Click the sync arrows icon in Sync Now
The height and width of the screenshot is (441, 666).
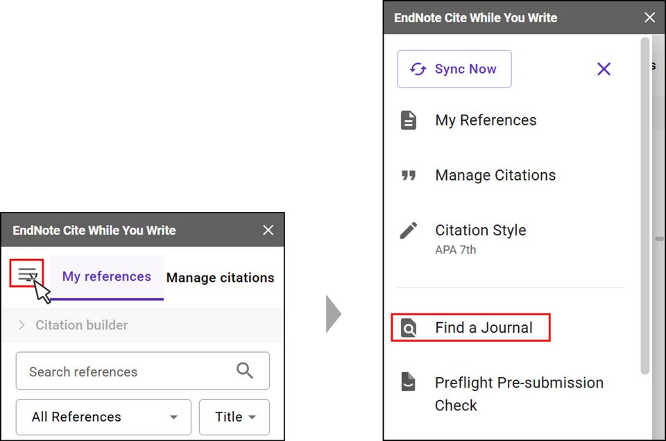click(418, 69)
